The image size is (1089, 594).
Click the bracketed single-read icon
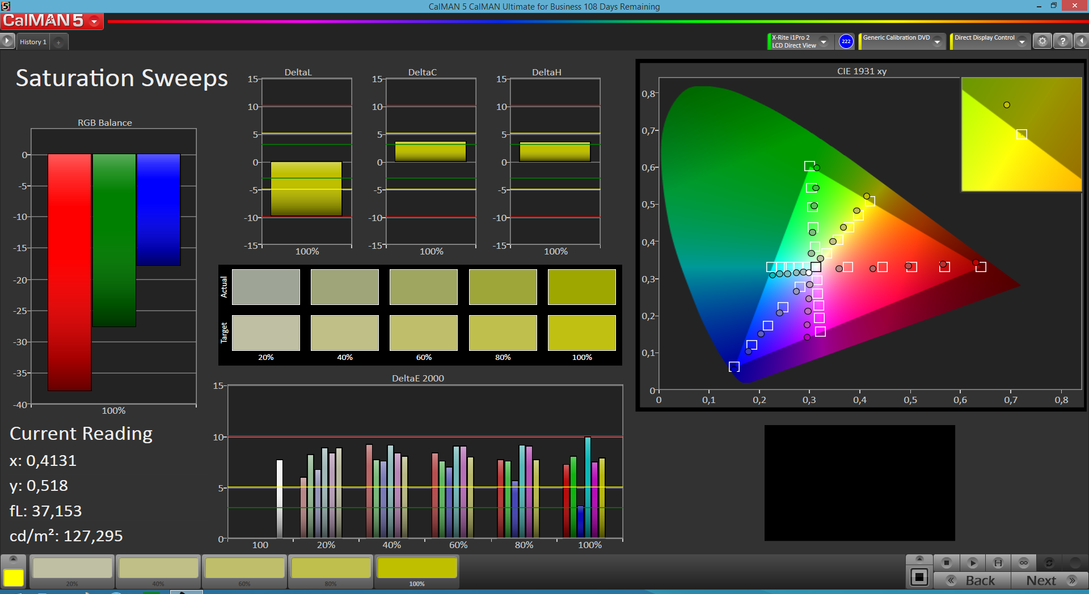tap(998, 563)
